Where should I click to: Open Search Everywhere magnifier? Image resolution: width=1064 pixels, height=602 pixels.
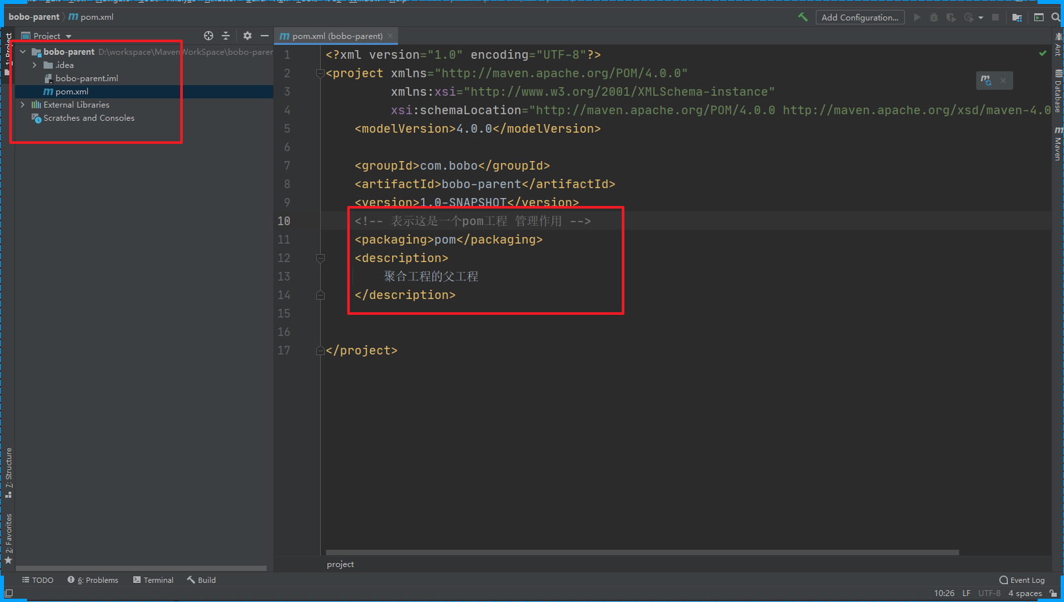[x=1055, y=17]
